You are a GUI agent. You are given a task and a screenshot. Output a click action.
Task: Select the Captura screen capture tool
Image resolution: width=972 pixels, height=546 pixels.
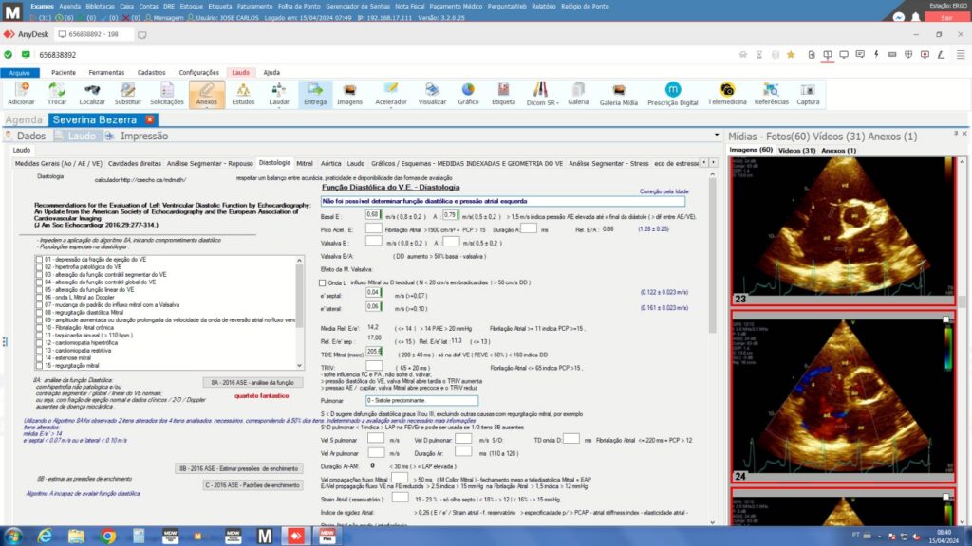click(x=809, y=93)
